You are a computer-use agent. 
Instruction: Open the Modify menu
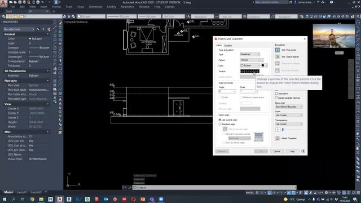[112, 7]
